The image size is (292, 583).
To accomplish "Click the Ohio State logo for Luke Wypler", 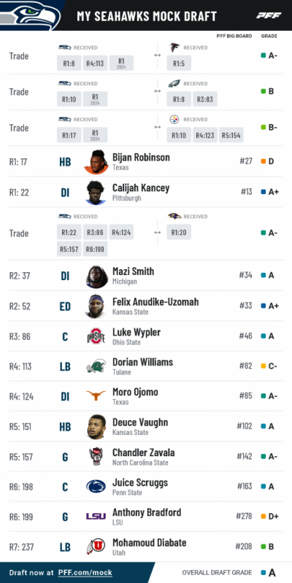I will pyautogui.click(x=96, y=336).
